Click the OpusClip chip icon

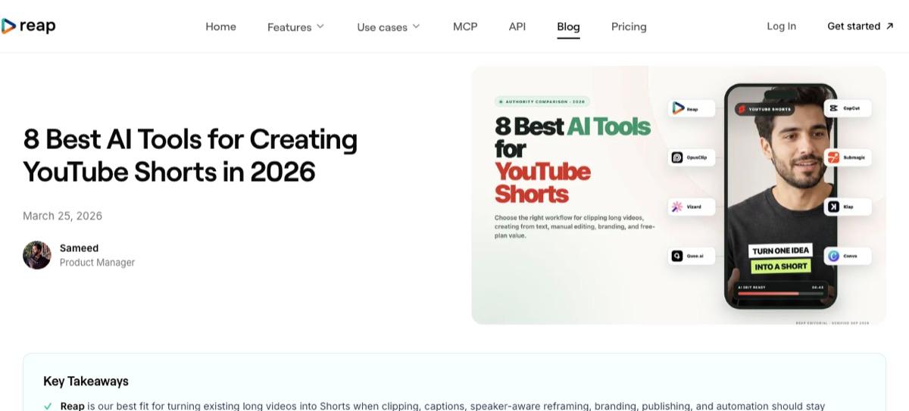coord(677,157)
